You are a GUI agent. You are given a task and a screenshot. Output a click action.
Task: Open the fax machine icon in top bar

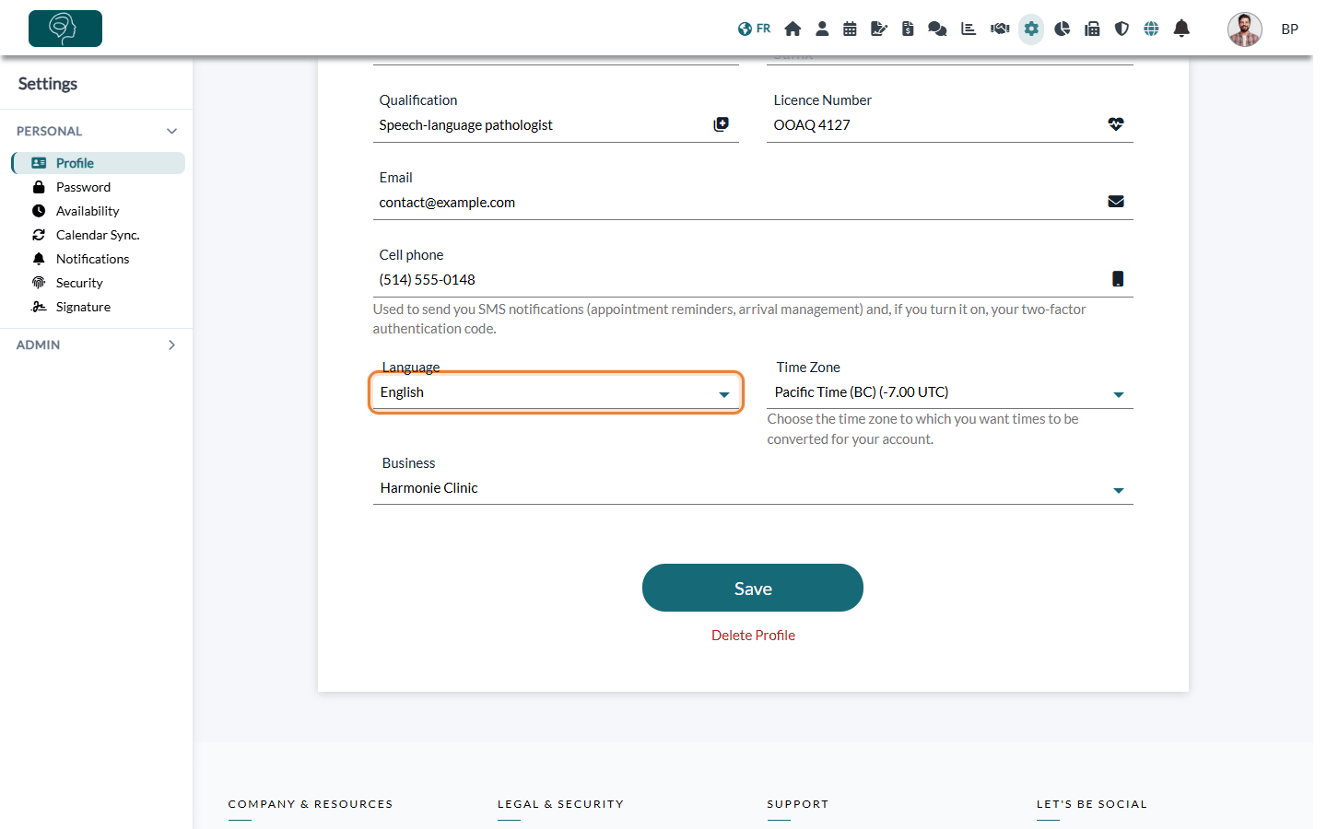1092,29
